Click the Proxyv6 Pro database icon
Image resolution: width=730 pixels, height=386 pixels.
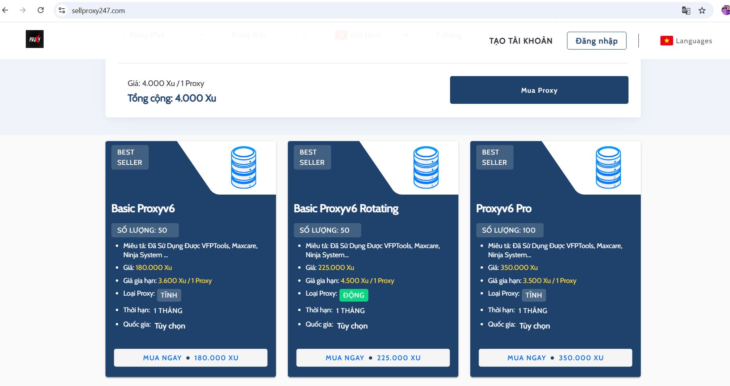pos(608,167)
